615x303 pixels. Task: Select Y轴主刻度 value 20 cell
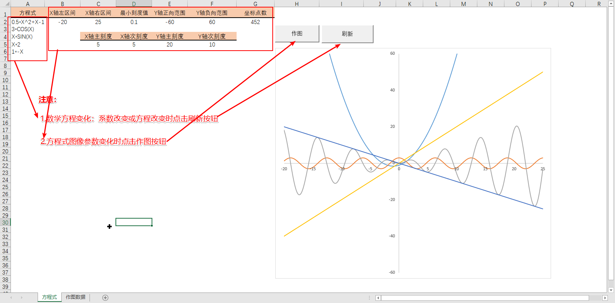170,45
